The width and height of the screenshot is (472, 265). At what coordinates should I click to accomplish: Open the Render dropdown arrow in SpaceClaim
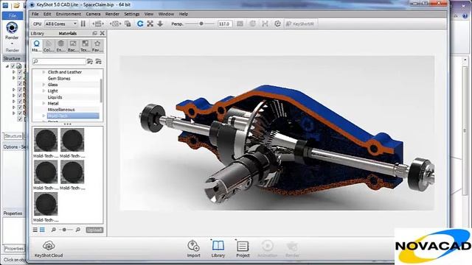[12, 43]
